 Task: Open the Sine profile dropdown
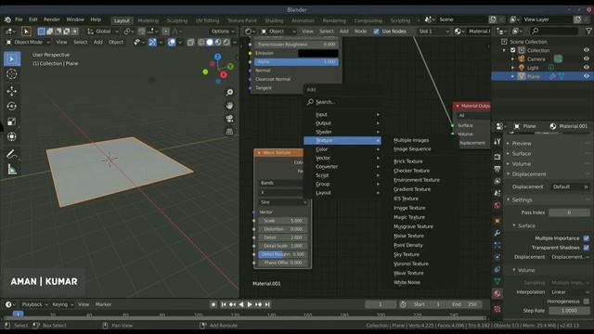(x=282, y=202)
